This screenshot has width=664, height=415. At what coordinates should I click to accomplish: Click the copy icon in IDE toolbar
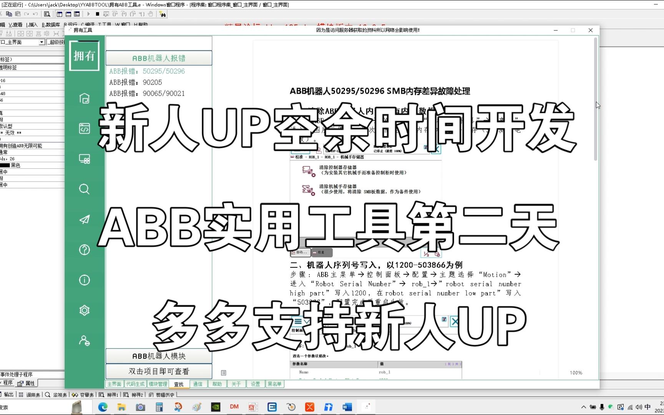(9, 14)
